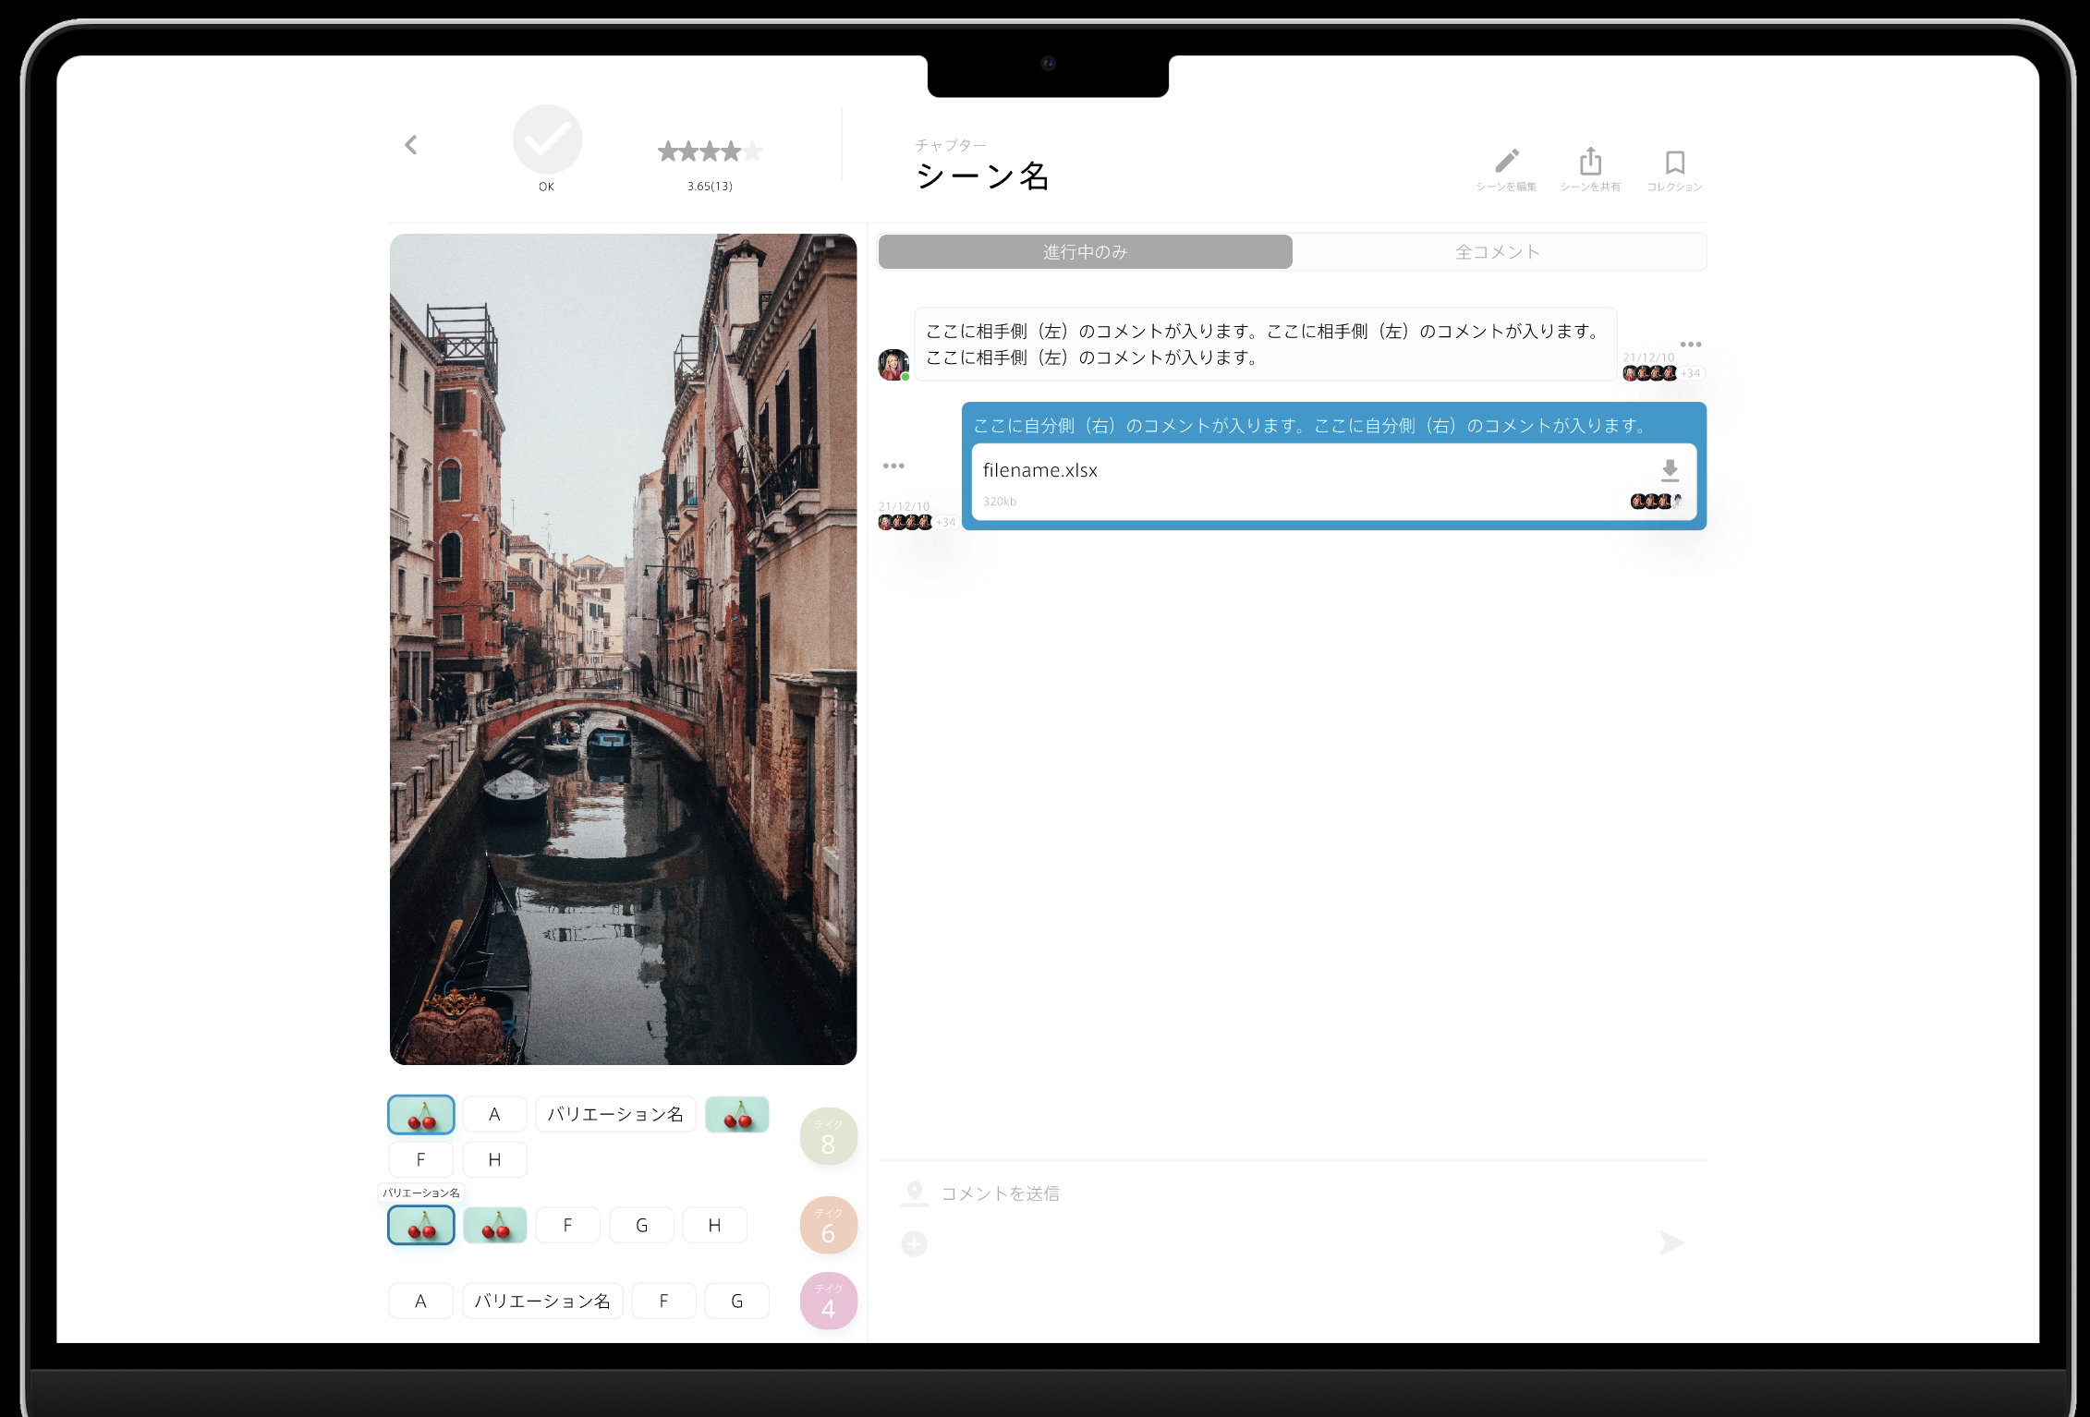The width and height of the screenshot is (2090, 1417).
Task: Open options menu beside blue comment
Action: tap(893, 466)
